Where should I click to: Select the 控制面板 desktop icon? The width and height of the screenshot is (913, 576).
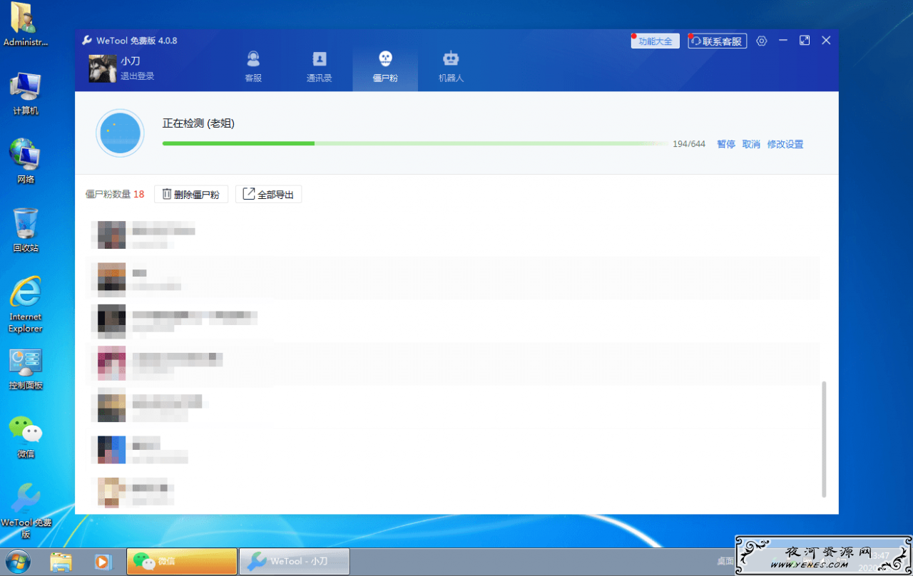26,369
